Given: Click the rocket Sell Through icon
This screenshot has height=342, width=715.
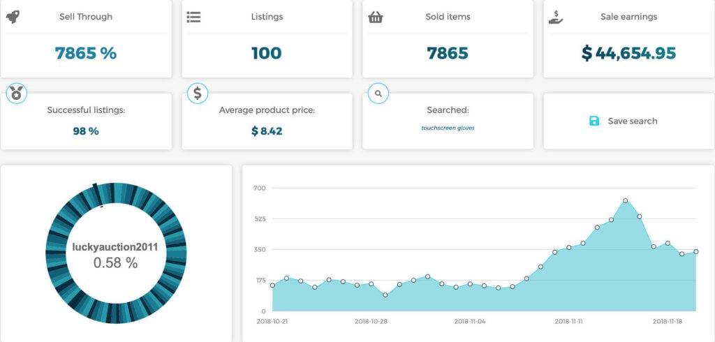Looking at the screenshot, I should [13, 17].
